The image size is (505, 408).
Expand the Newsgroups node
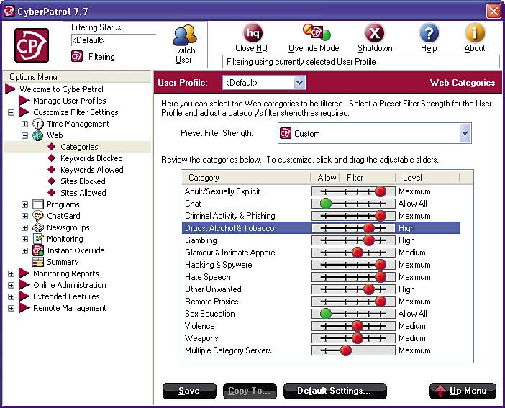tap(24, 228)
